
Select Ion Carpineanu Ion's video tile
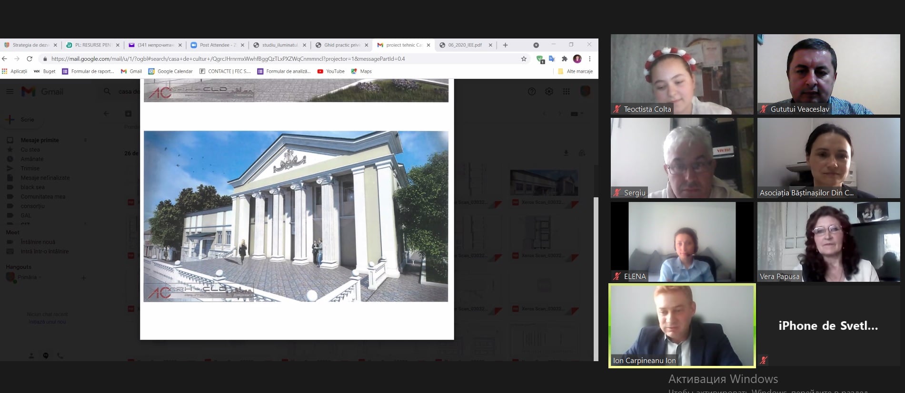[682, 326]
